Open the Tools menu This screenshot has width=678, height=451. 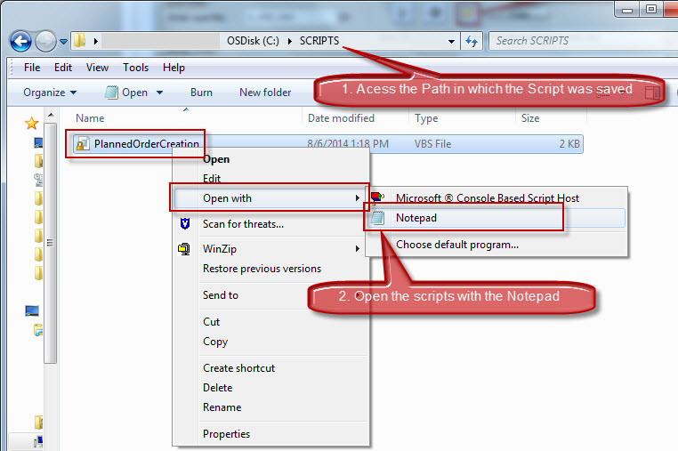click(135, 68)
